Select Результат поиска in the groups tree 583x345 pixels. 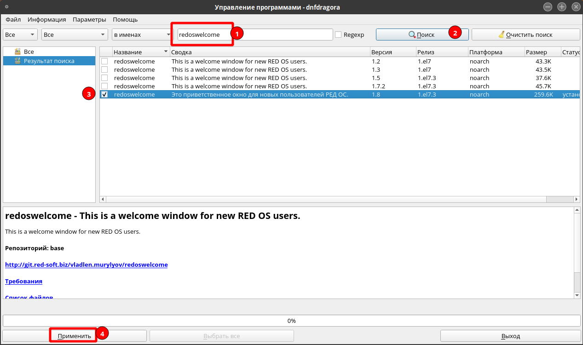click(49, 61)
